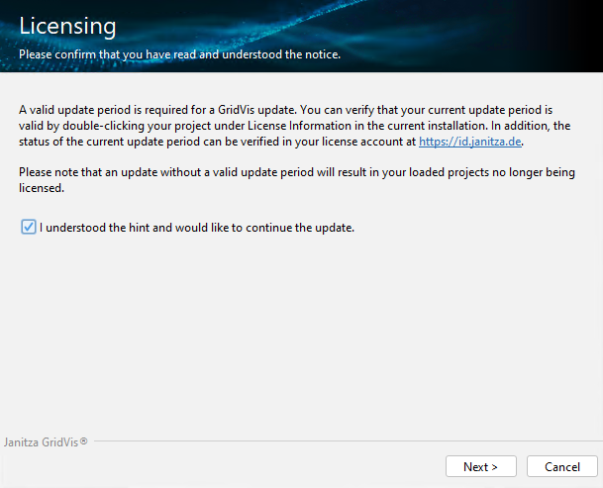This screenshot has height=488, width=603.
Task: Click the "Please confirm that you have read" subtitle
Action: click(x=178, y=54)
